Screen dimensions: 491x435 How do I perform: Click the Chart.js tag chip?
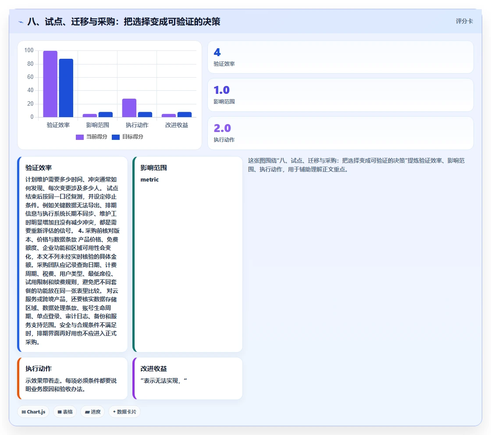(33, 412)
